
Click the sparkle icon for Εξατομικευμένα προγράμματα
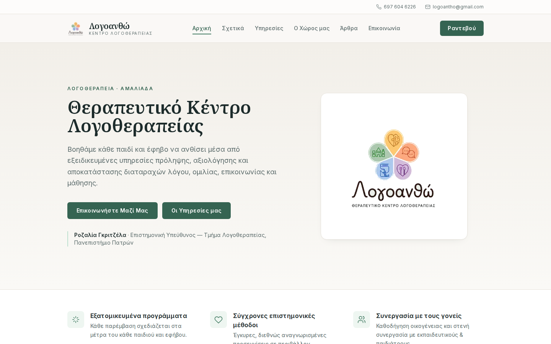click(x=76, y=320)
